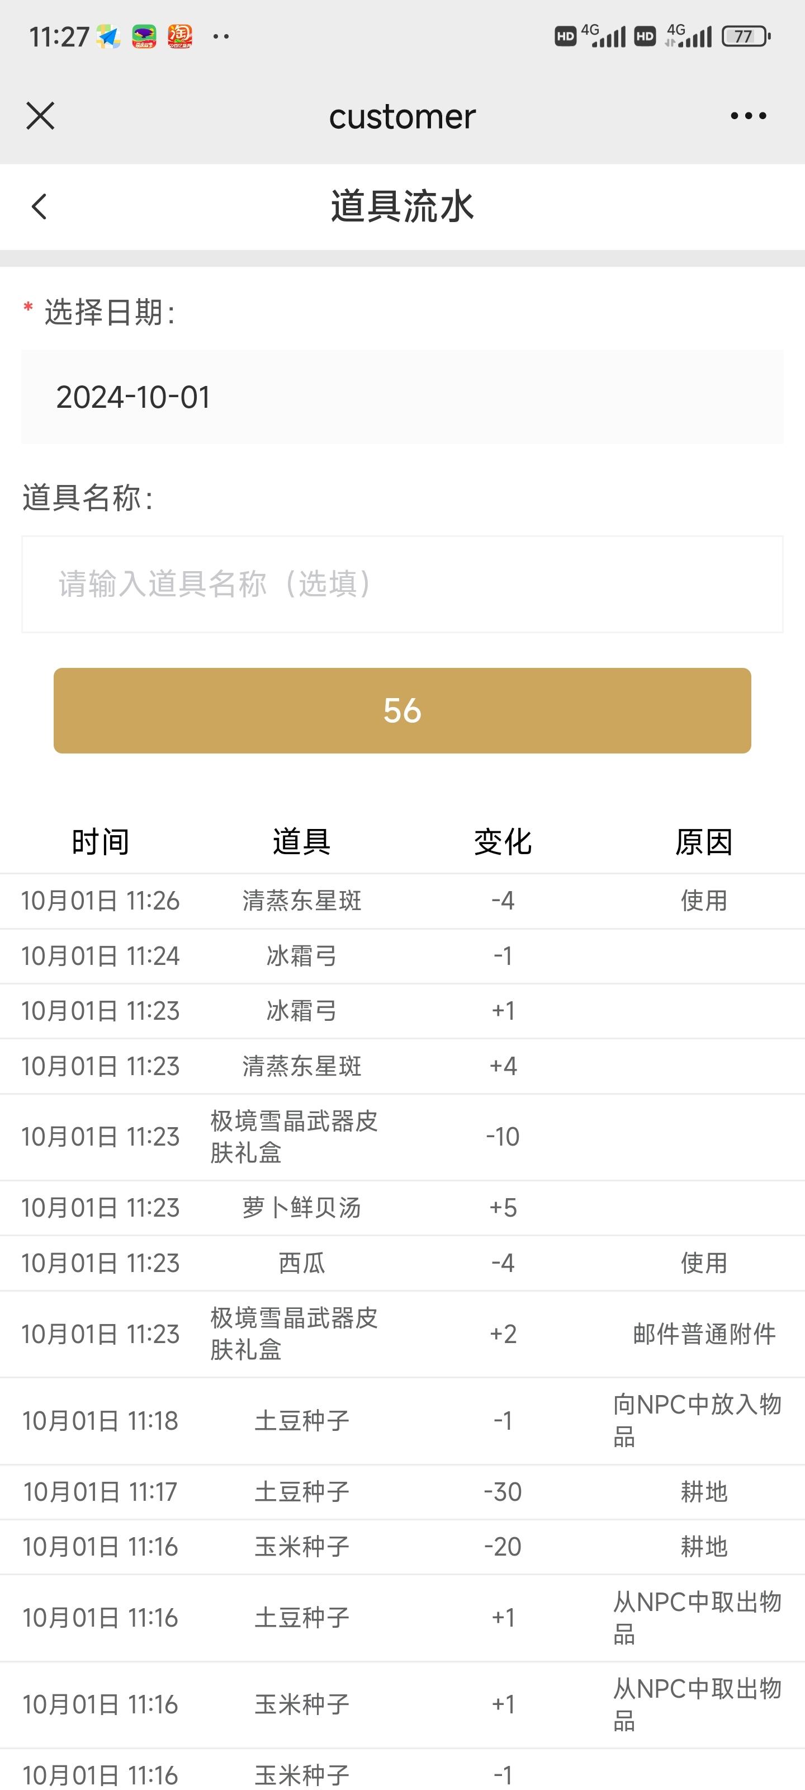Open the date picker showing 2024-10-01
Image resolution: width=805 pixels, height=1790 pixels.
pos(402,397)
